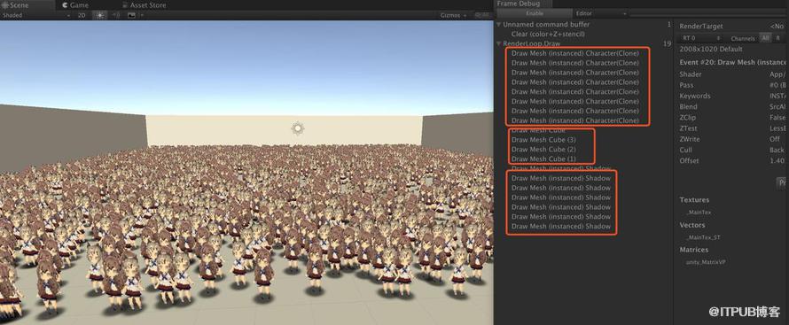Collapse RenderLoop.Draw tree node
This screenshot has height=325, width=789.
[498, 43]
